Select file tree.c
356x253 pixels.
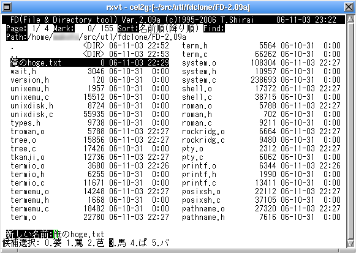click(23, 149)
